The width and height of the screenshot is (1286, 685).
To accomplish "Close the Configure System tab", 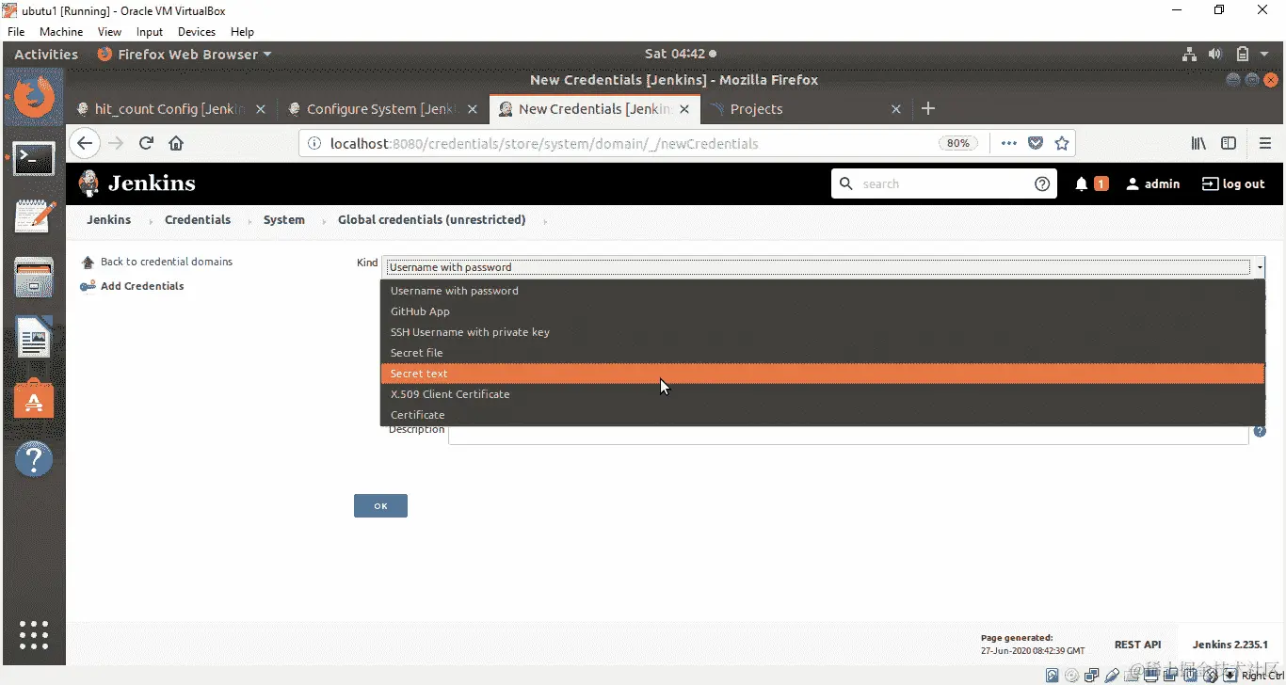I will (473, 109).
